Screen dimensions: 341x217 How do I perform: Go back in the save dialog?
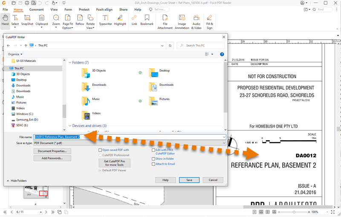[8, 46]
